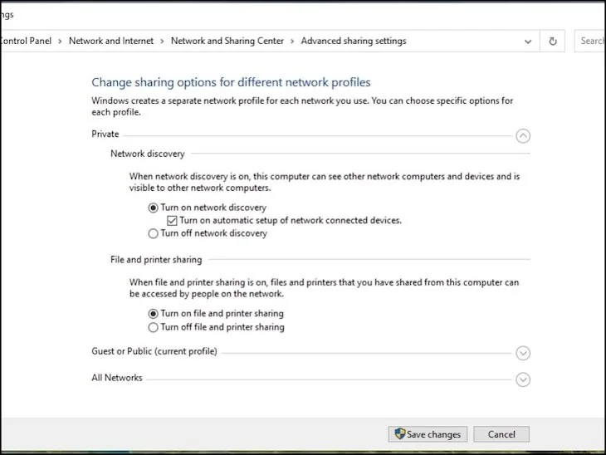Click the Control Panel breadcrumb

point(27,41)
